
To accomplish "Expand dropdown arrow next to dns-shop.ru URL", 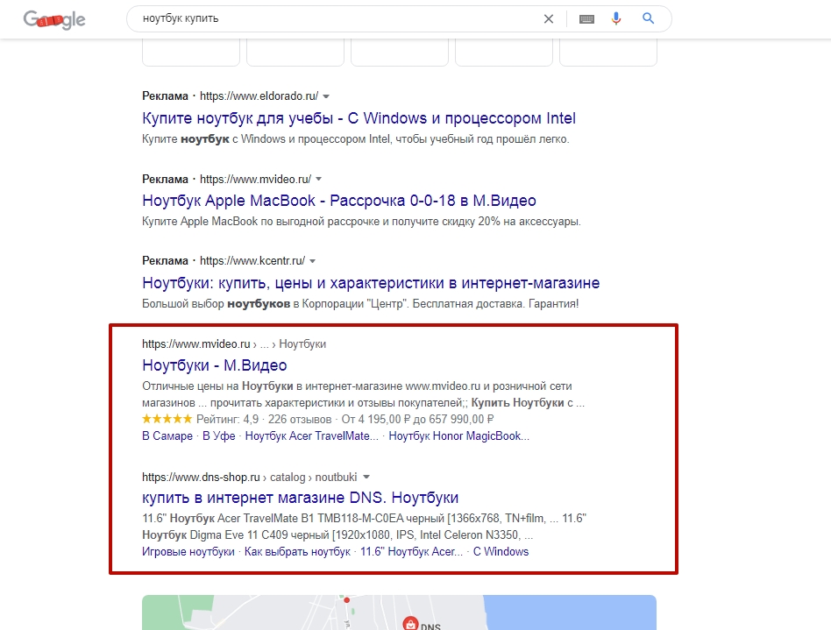I will (x=366, y=477).
